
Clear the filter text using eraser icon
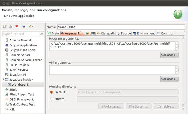click(41, 34)
